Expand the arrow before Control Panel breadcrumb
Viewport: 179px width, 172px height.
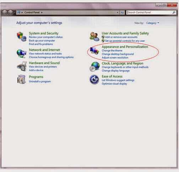coord(22,12)
